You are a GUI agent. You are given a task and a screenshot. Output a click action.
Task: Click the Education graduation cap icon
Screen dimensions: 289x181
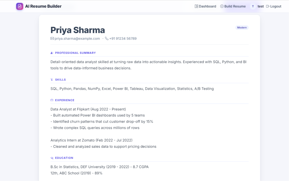[x=52, y=158]
